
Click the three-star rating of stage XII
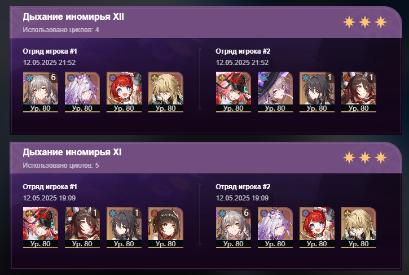(365, 22)
